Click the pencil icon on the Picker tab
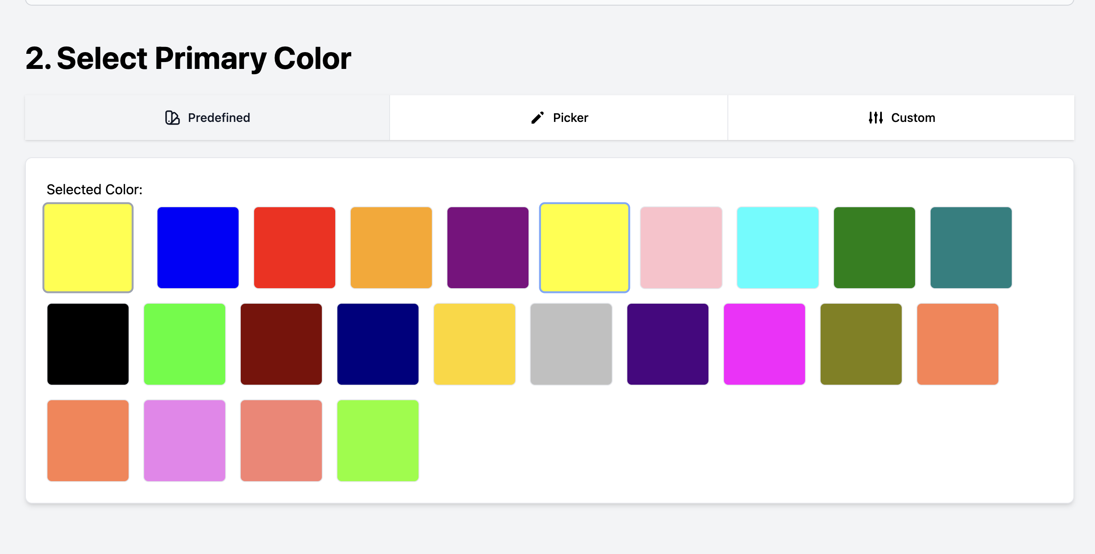 pos(536,117)
